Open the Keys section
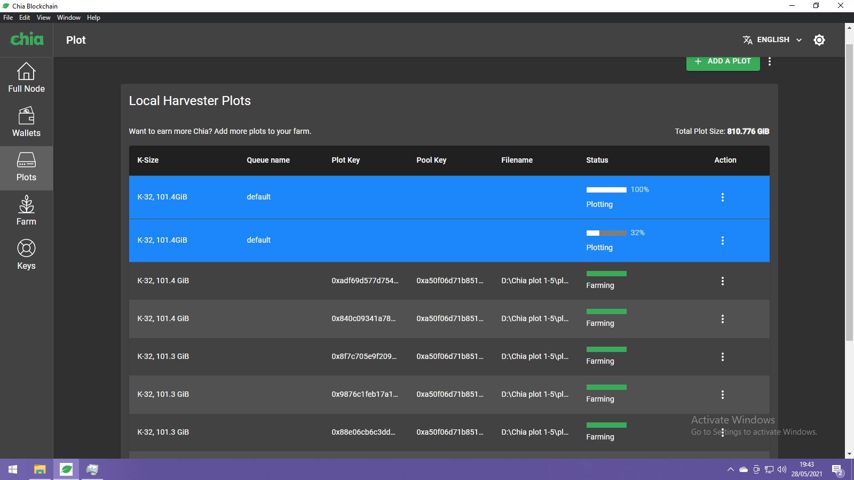The height and width of the screenshot is (480, 854). pos(26,255)
